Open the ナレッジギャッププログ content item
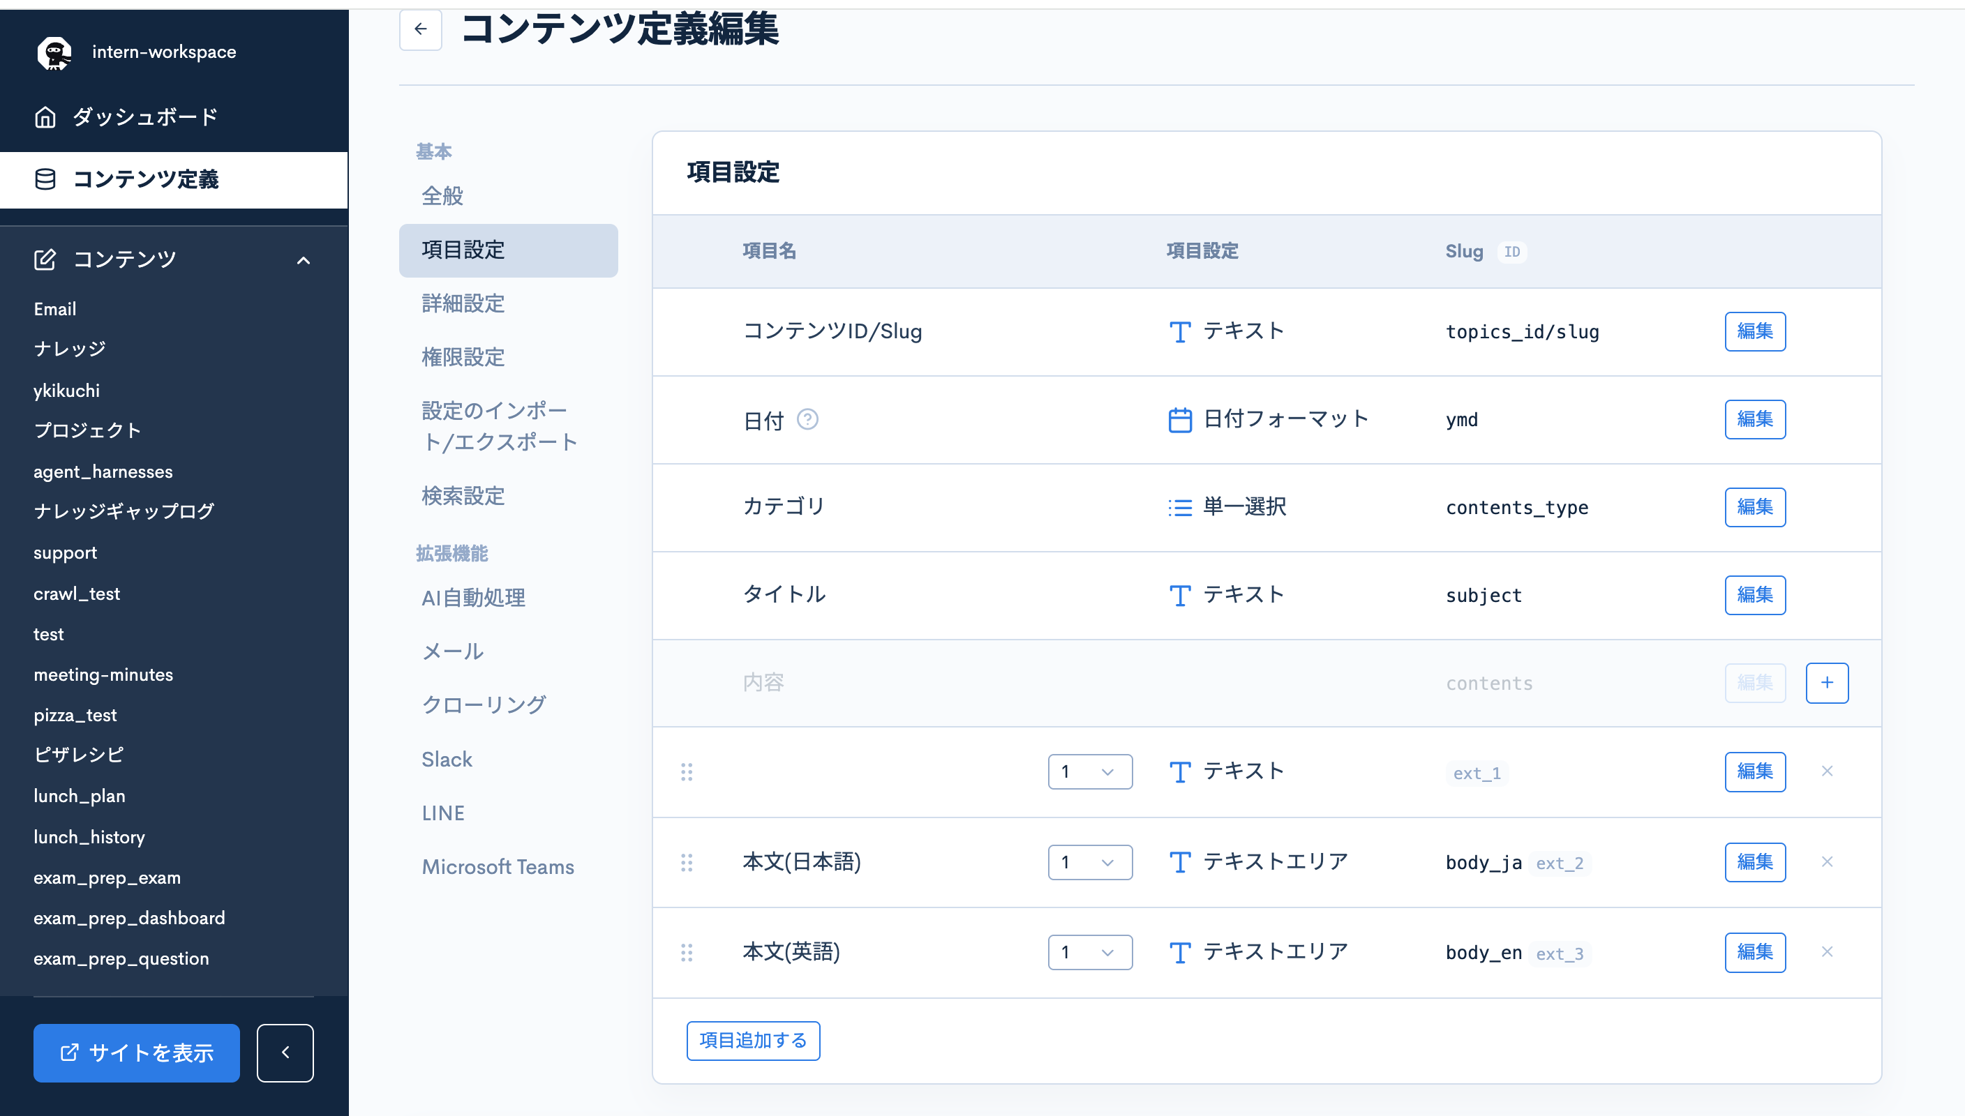 click(124, 511)
